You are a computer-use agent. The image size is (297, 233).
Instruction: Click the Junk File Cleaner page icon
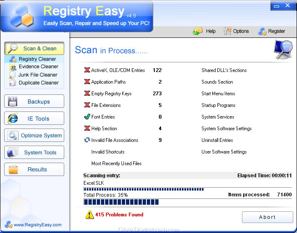(12, 75)
